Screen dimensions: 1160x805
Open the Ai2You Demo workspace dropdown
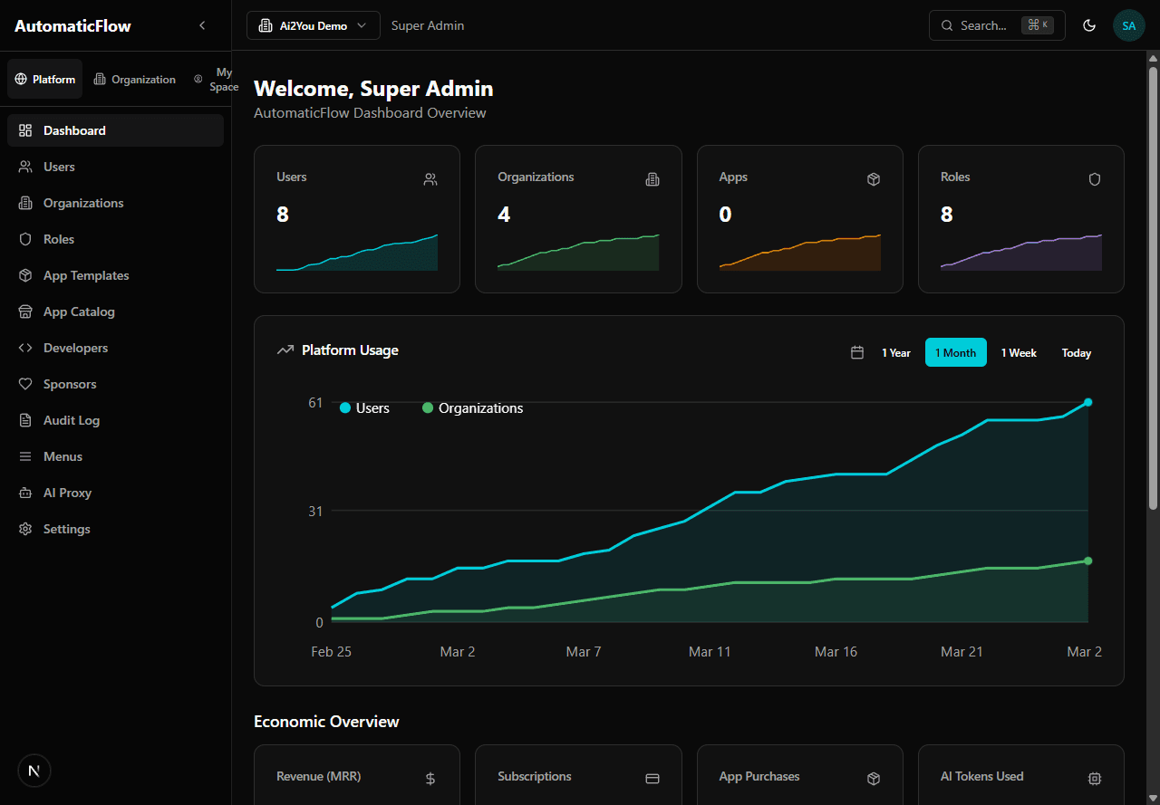pos(313,25)
